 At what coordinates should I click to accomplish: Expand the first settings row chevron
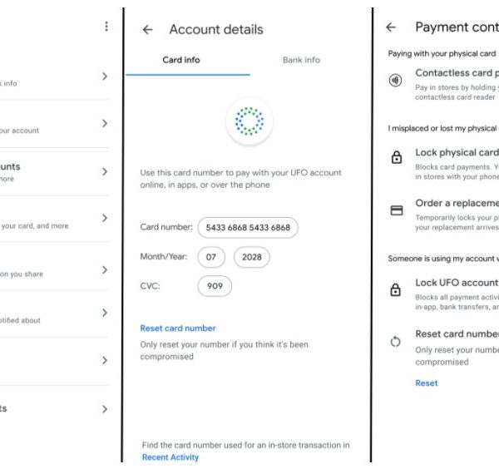[104, 77]
